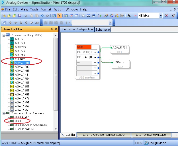Open the fifth USB interface address dropdown
Screen dimensions: 178x146
[x=95, y=73]
